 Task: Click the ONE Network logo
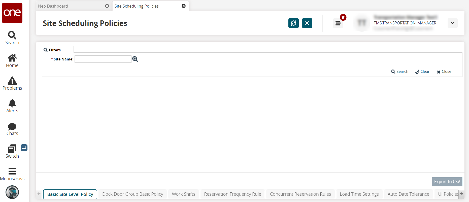[12, 13]
